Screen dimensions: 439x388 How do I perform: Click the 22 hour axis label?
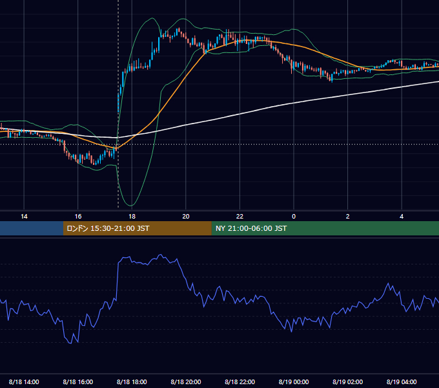point(240,217)
